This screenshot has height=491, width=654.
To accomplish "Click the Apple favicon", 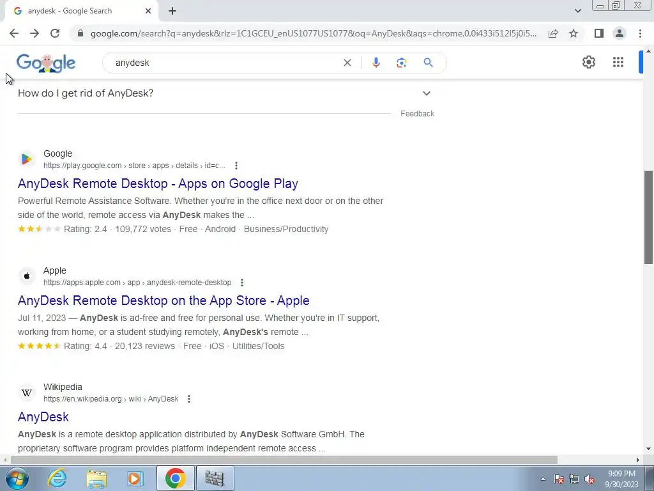I will 27,276.
